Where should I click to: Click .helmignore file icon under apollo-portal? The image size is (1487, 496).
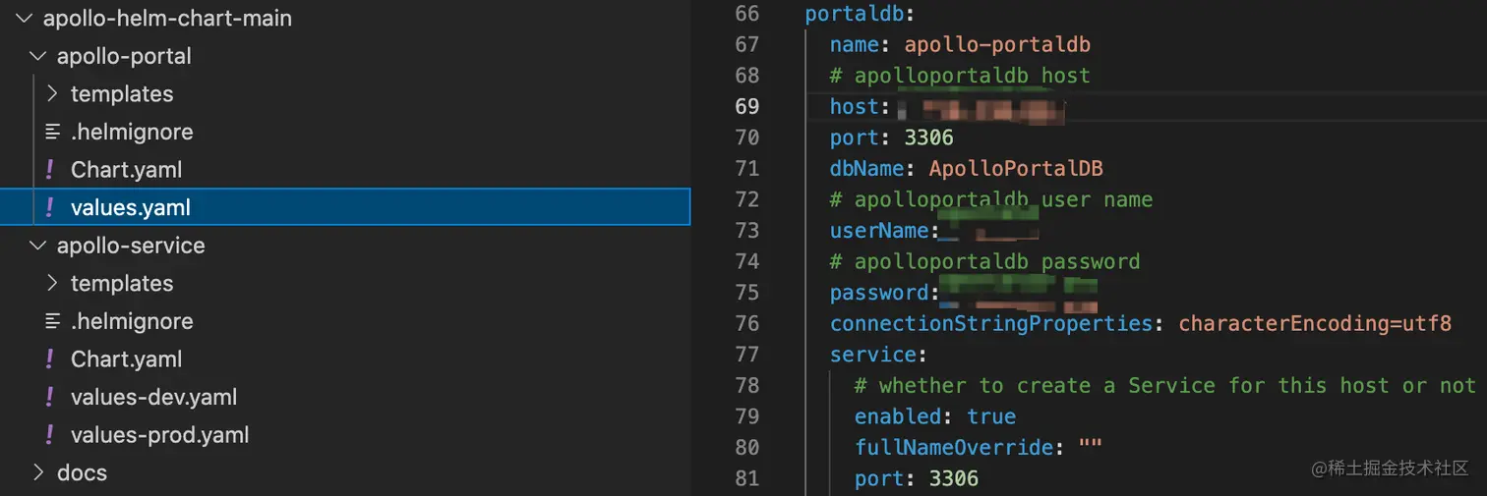coord(52,132)
